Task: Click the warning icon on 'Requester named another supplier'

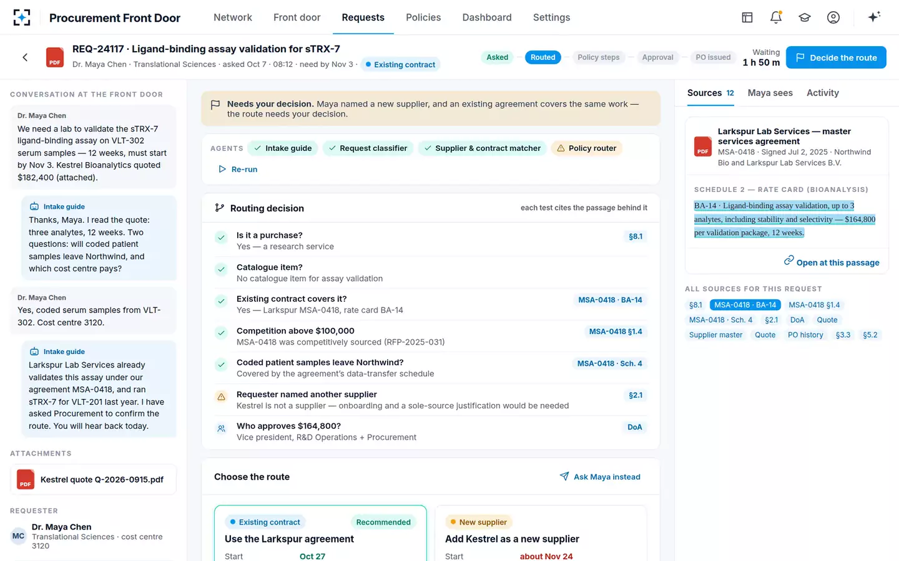Action: click(x=221, y=396)
